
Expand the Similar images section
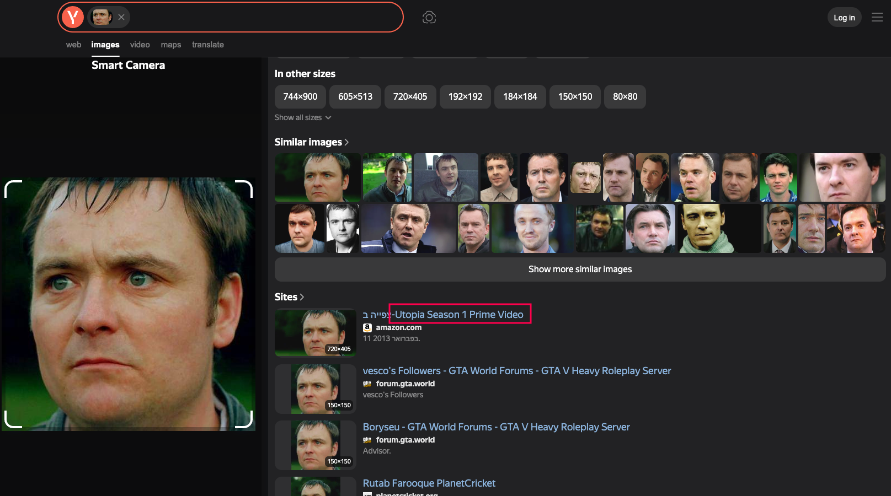pyautogui.click(x=312, y=142)
